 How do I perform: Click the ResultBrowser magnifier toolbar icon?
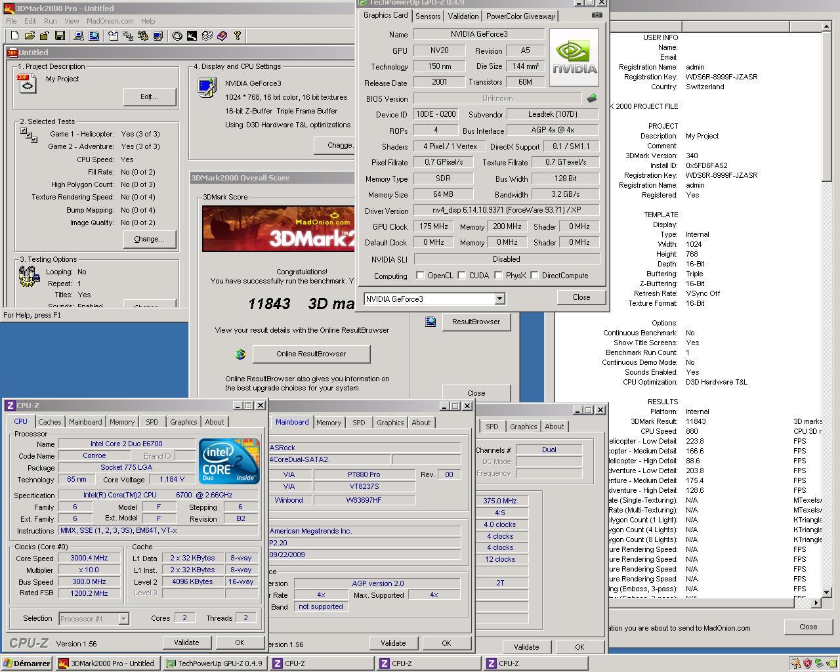(94, 35)
